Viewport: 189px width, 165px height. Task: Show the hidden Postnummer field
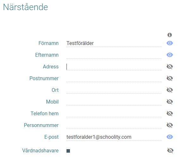coord(170,78)
